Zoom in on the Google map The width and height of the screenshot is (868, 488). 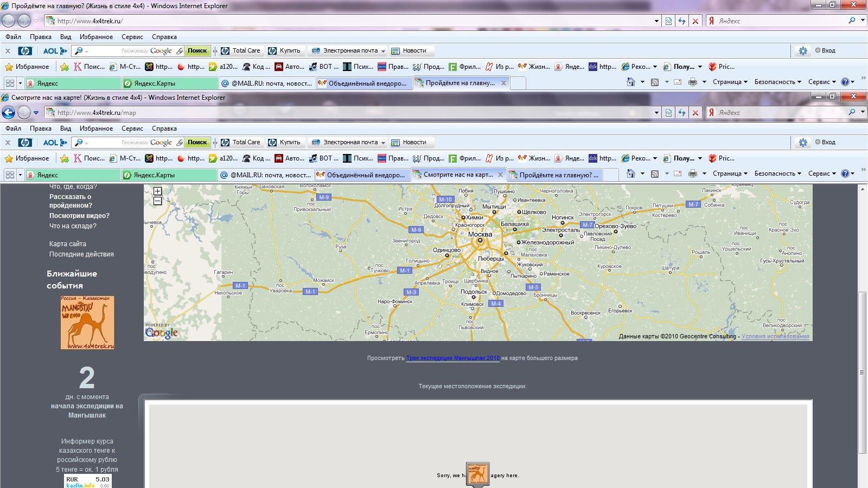coord(157,191)
